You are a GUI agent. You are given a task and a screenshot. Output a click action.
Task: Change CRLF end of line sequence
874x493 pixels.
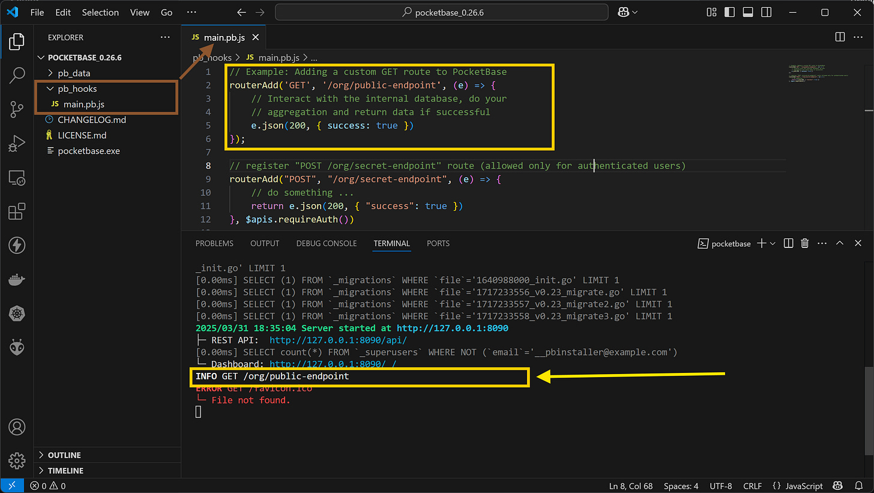point(751,486)
